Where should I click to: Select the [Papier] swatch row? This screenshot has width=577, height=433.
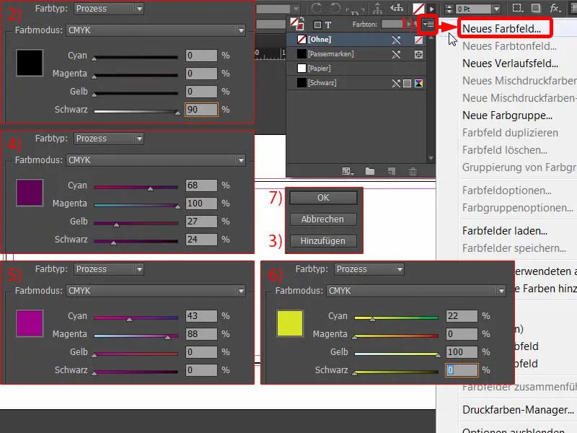356,69
